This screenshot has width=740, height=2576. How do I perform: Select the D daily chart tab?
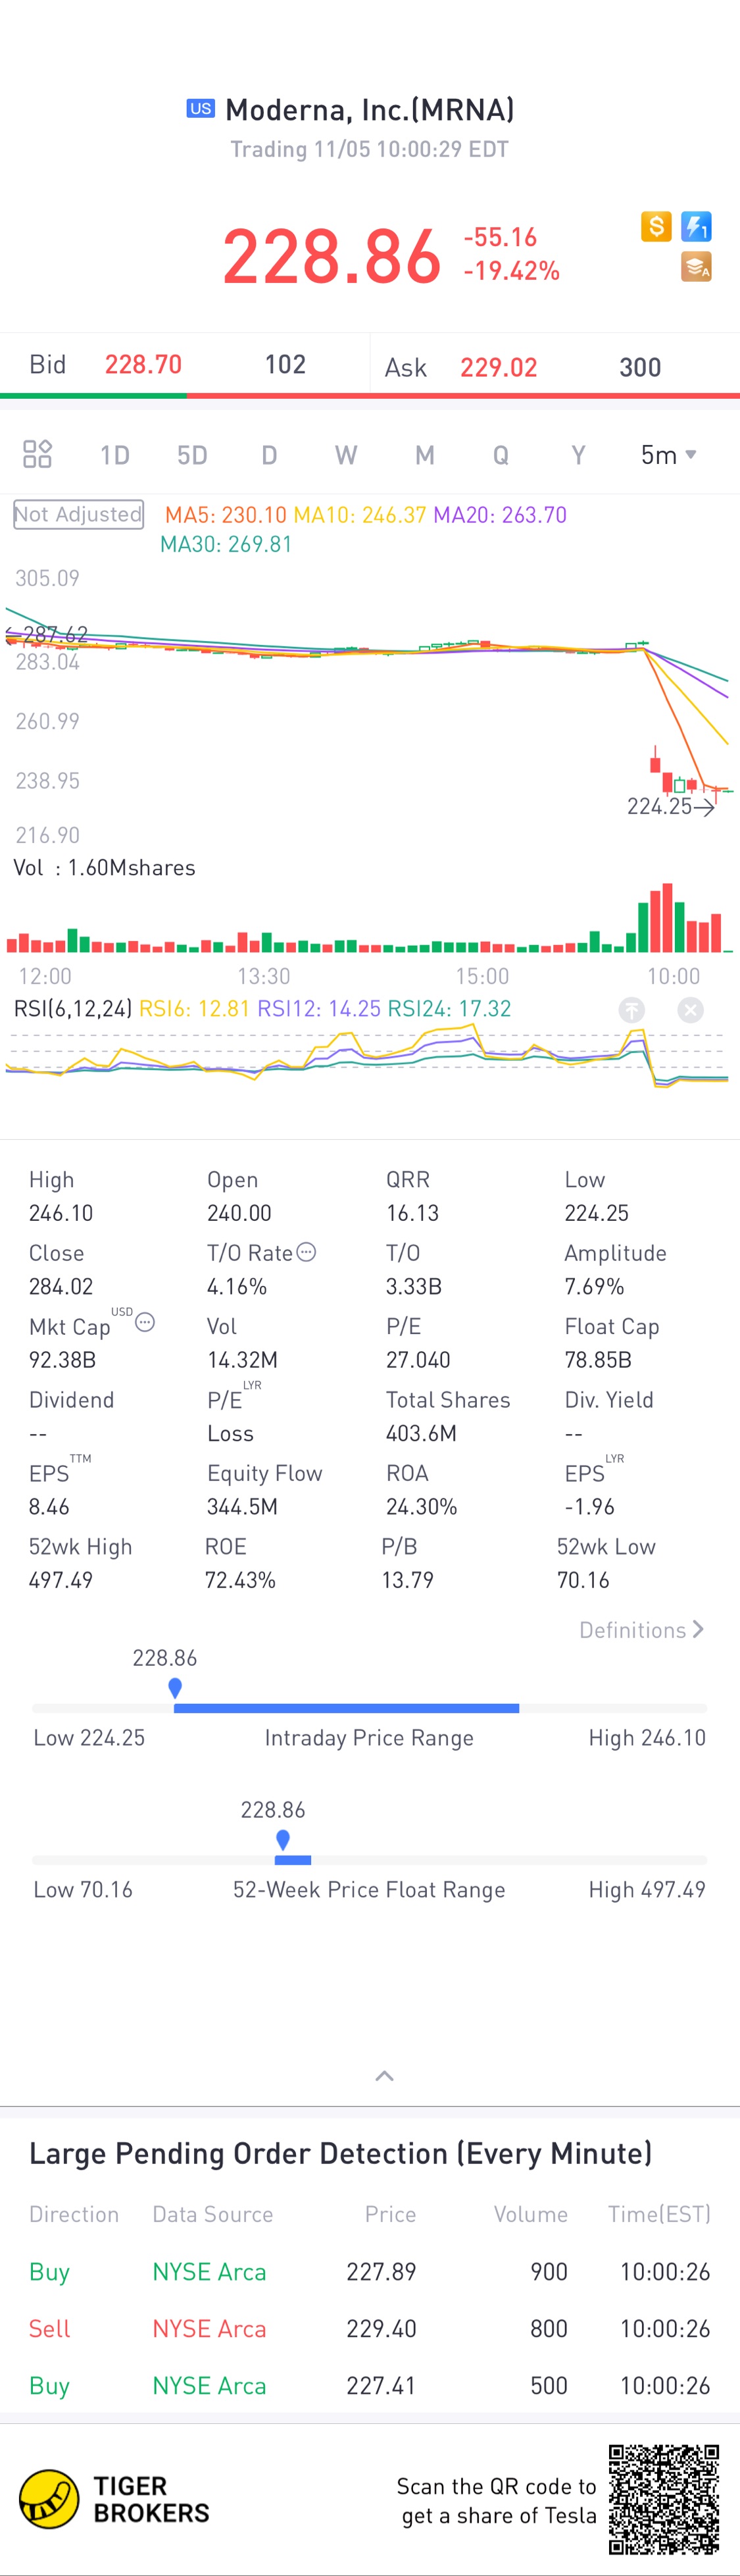269,456
